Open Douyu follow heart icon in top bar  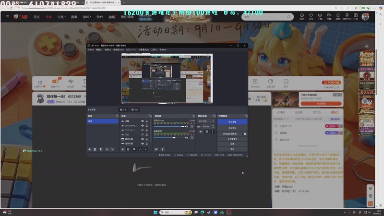(311, 16)
